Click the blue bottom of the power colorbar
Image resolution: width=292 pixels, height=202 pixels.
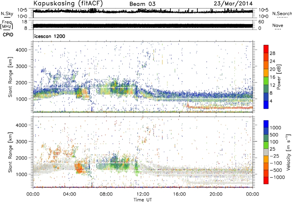(266, 105)
